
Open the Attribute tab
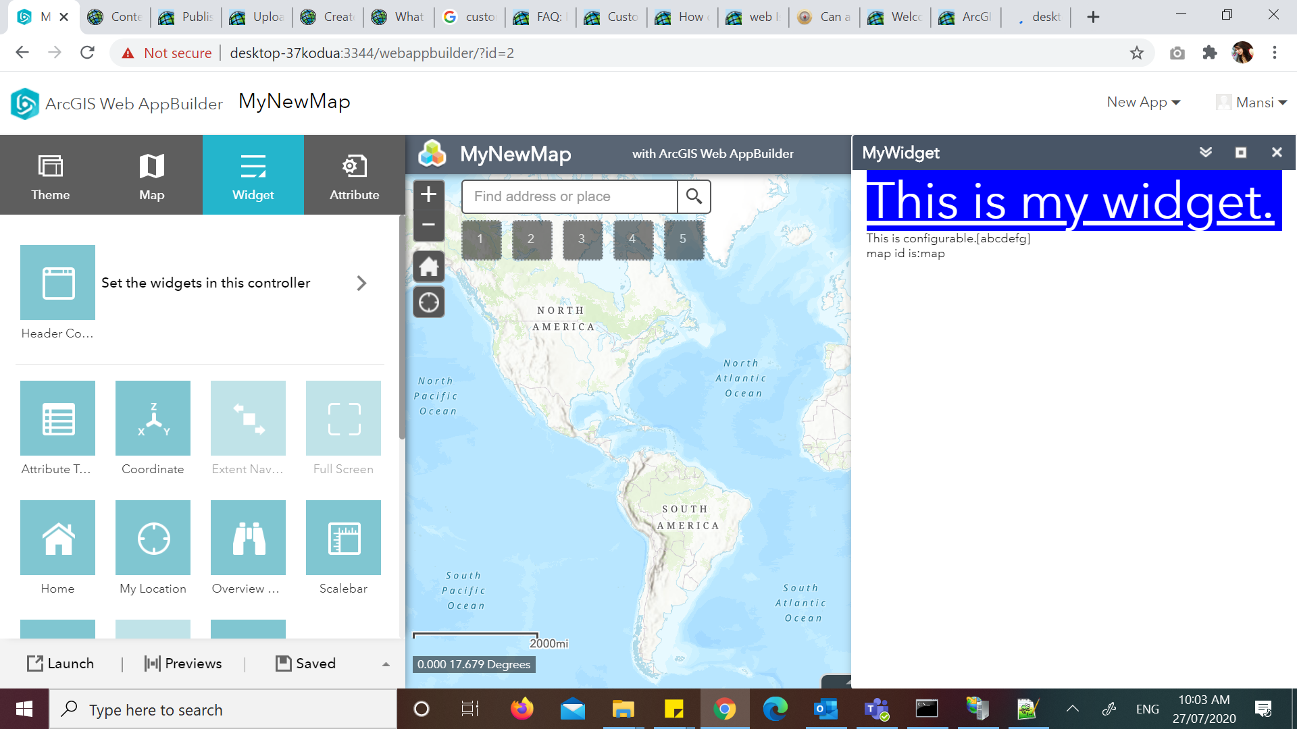click(x=354, y=175)
